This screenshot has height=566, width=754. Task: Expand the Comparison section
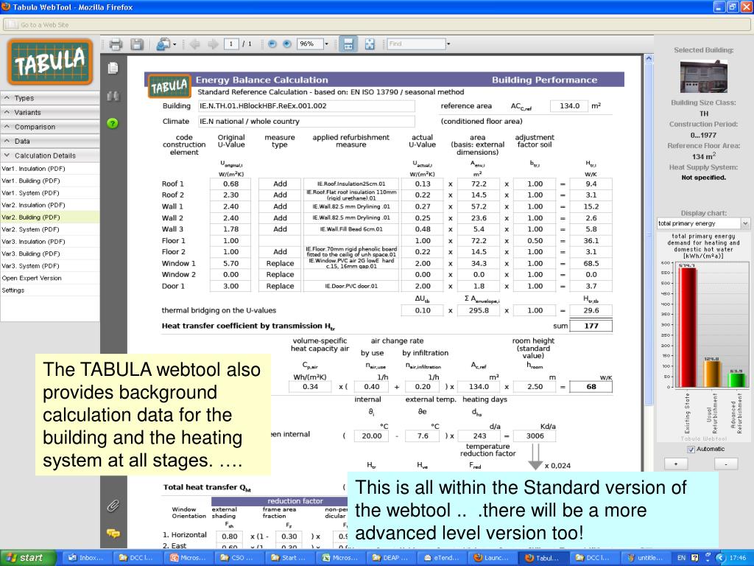pos(50,127)
